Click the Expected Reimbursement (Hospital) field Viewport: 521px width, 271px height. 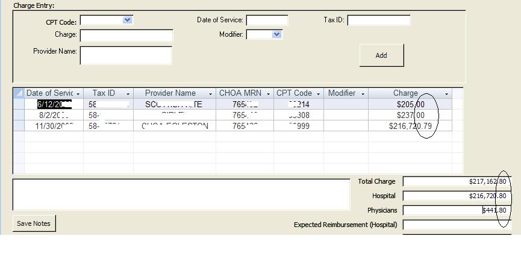click(457, 225)
